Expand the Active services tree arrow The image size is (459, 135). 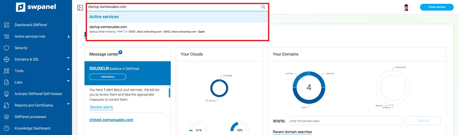pos(69,37)
